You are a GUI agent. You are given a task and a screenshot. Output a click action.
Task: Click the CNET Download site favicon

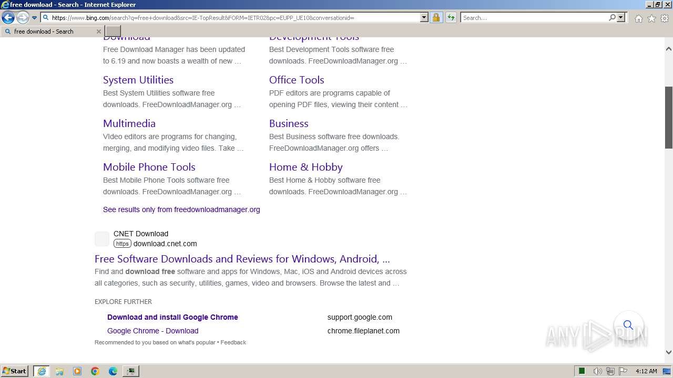click(x=102, y=239)
